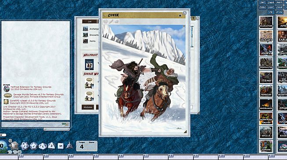Viewport: 287px width, 160px height.
Task: Click the Light button at top right
Action: (271, 7)
